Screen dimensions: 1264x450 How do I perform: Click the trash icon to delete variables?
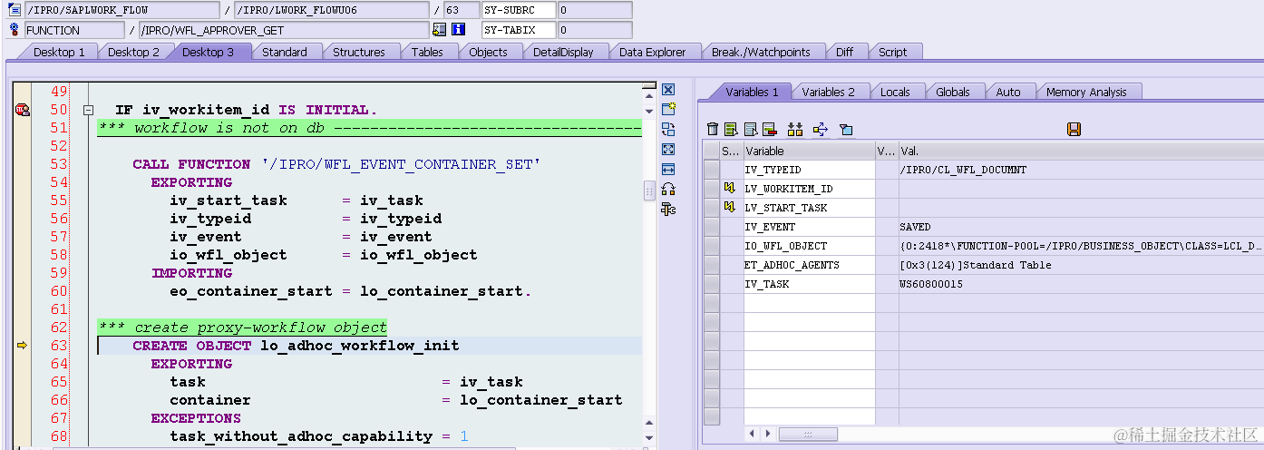coord(713,130)
